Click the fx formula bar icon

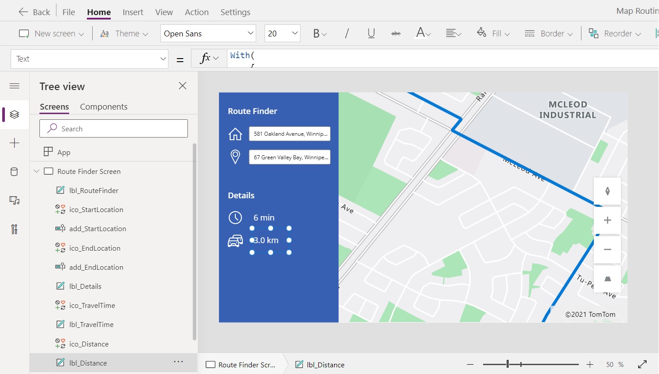(206, 58)
